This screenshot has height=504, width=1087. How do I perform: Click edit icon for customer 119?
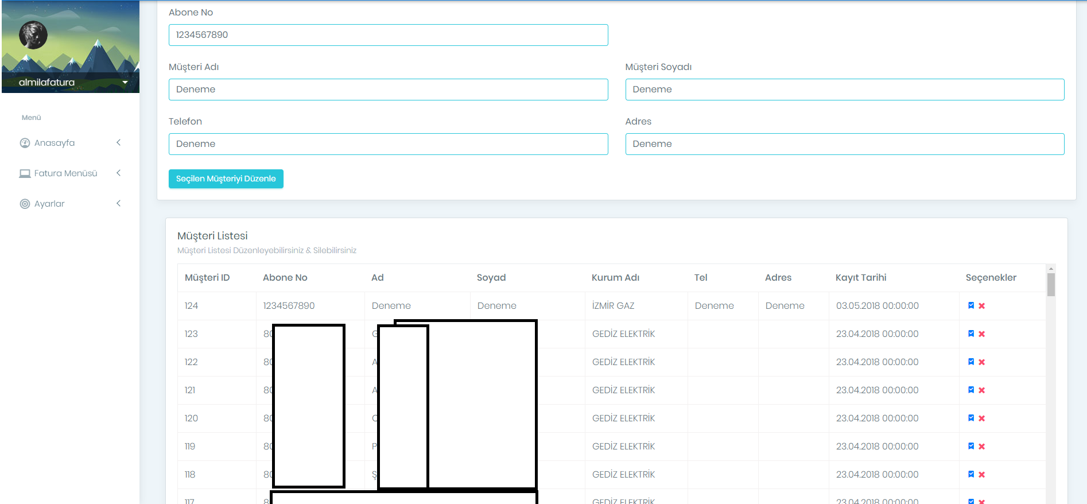(971, 446)
